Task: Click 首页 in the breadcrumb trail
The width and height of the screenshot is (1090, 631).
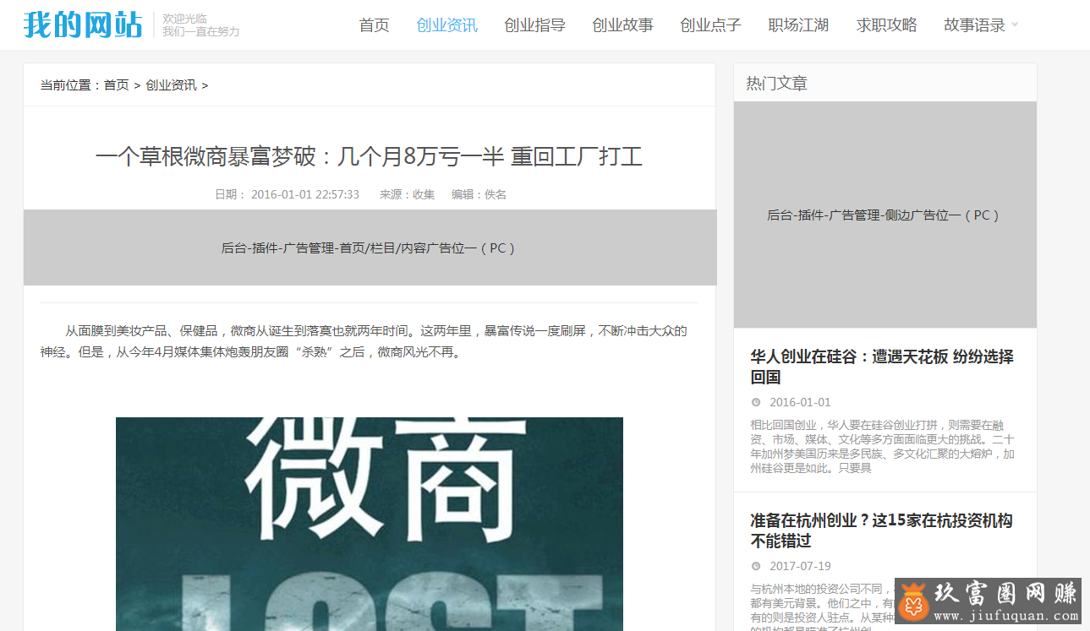Action: click(116, 84)
